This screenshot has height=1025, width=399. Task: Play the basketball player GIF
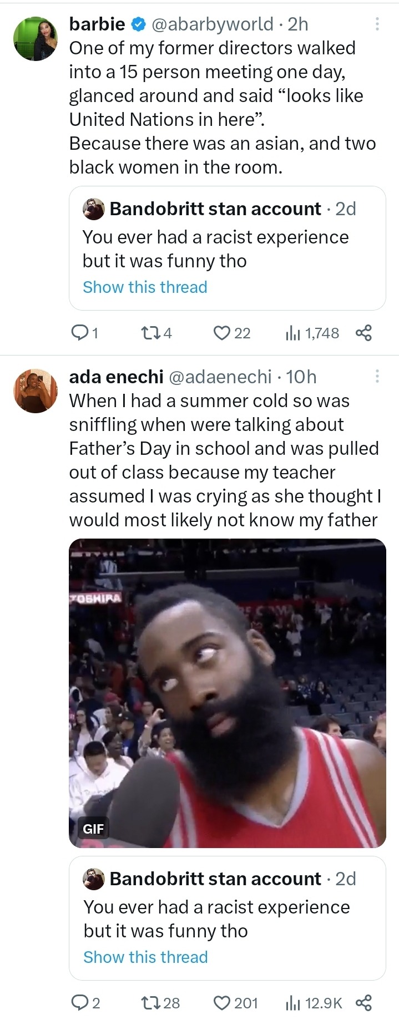tap(227, 693)
